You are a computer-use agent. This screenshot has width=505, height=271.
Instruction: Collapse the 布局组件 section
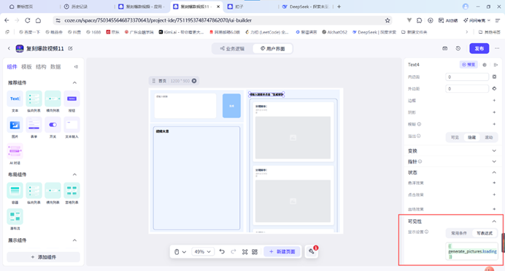coord(74,175)
